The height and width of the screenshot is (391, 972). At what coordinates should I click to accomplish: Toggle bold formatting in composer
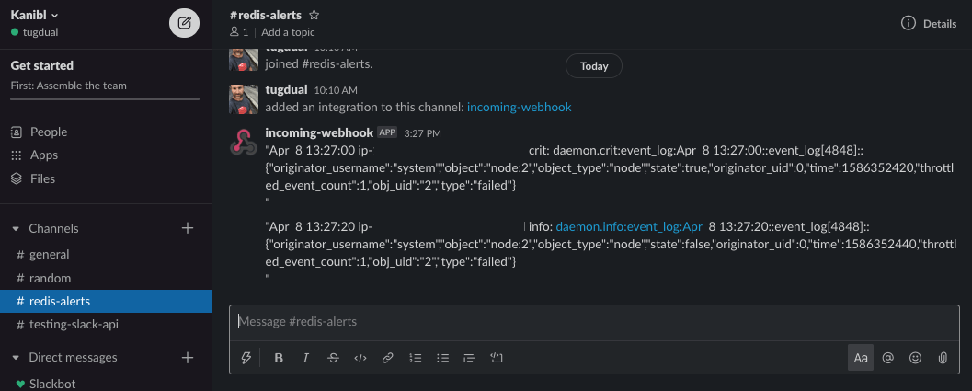click(x=279, y=358)
